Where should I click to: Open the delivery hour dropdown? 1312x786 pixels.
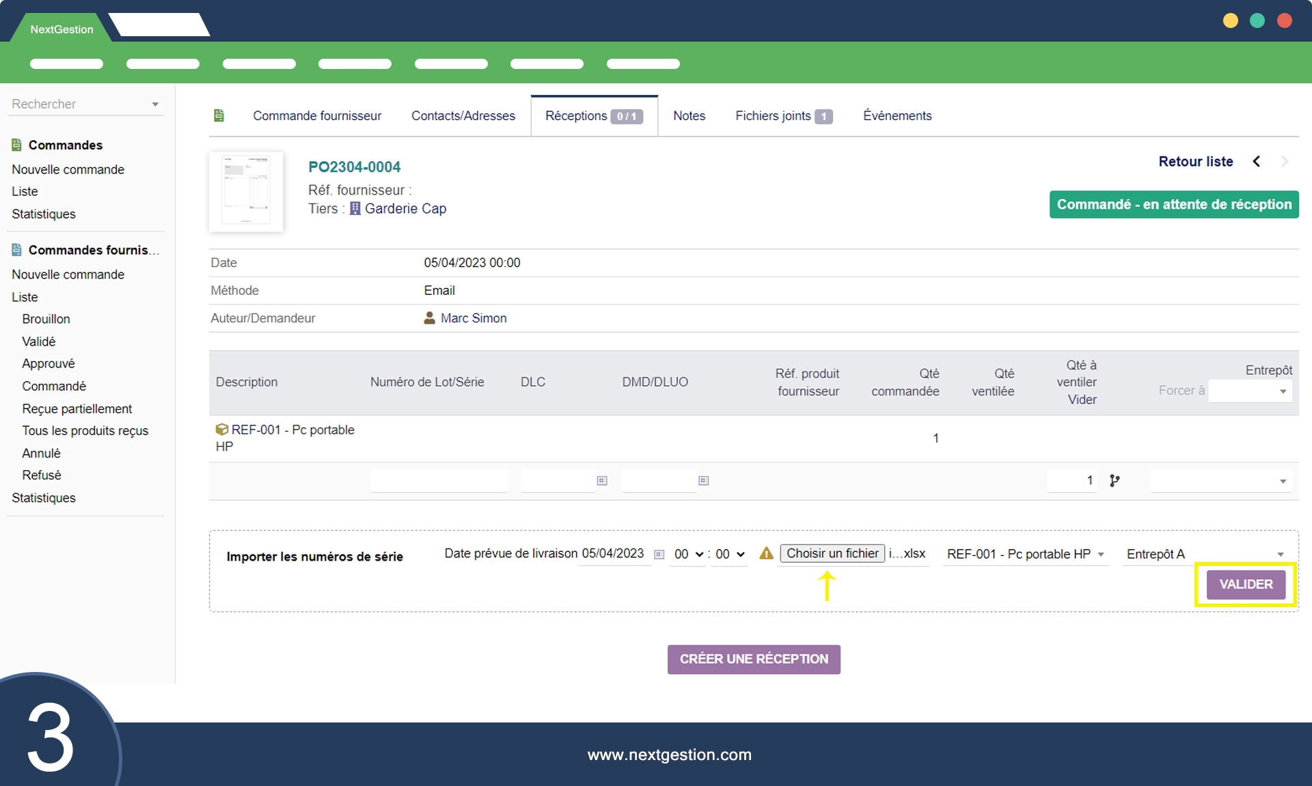(688, 555)
